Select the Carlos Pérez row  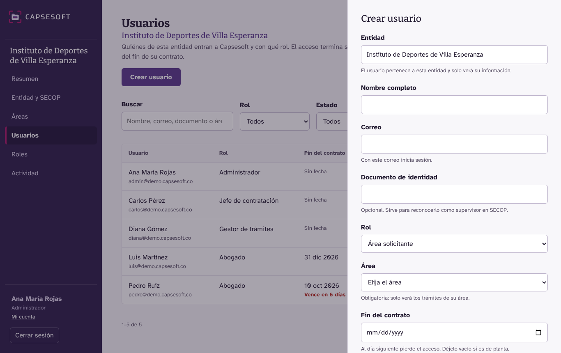[x=235, y=205]
